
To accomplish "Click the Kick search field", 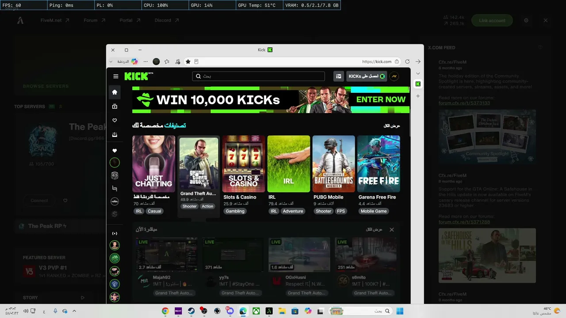I will pos(259,76).
